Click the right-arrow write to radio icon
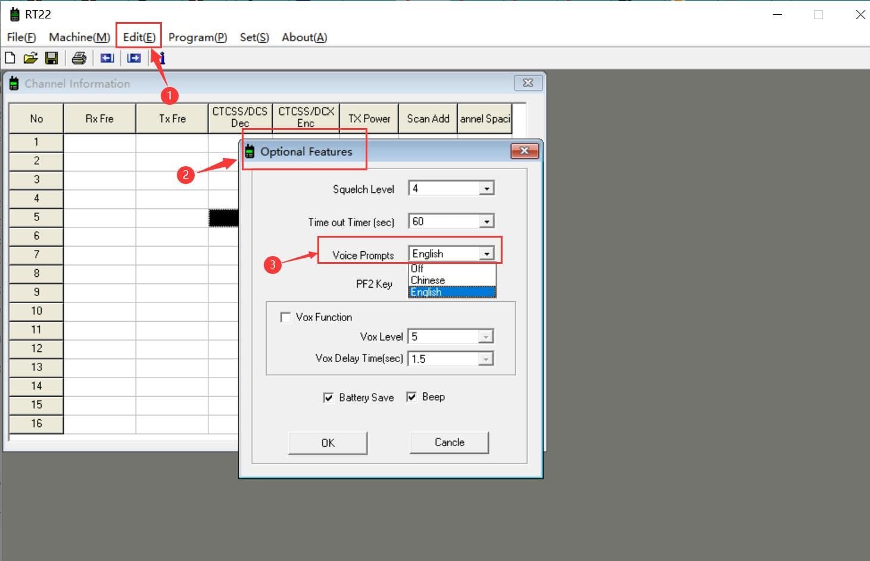The width and height of the screenshot is (870, 561). tap(134, 58)
